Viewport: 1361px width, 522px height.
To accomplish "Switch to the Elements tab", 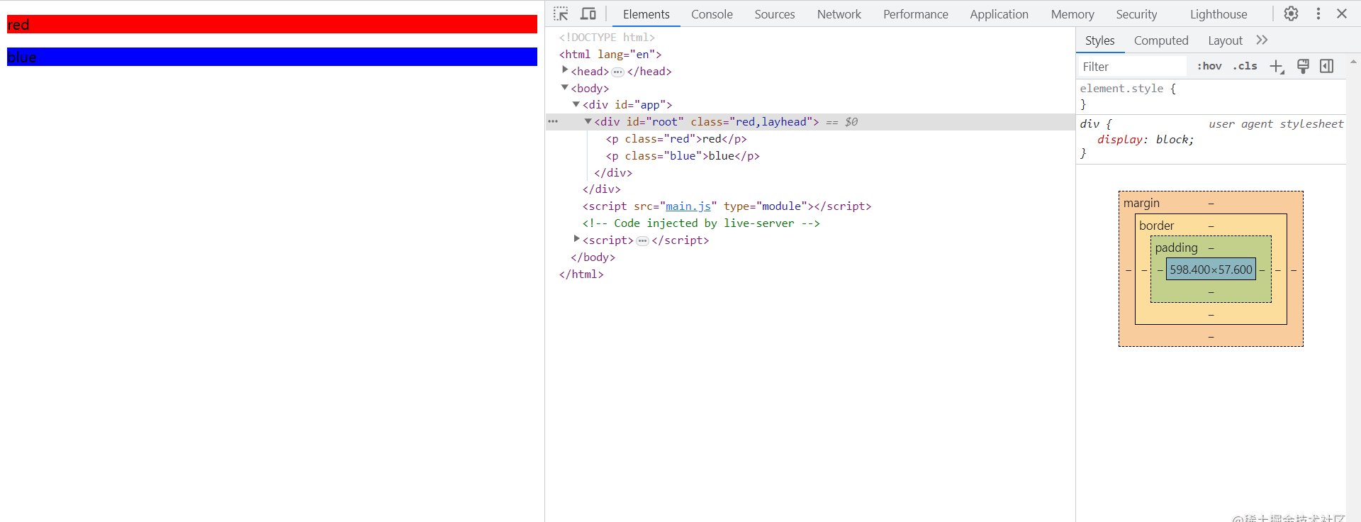I will 646,14.
